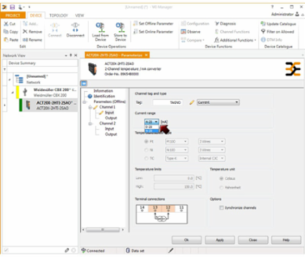Select Identification tree item

point(104,96)
